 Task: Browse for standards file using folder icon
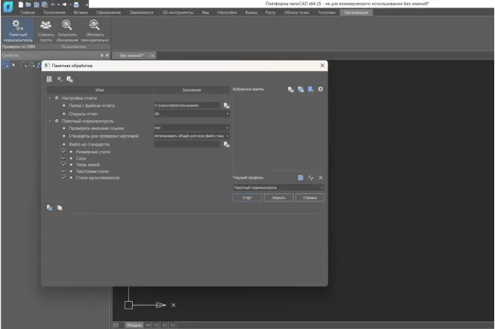(x=226, y=144)
